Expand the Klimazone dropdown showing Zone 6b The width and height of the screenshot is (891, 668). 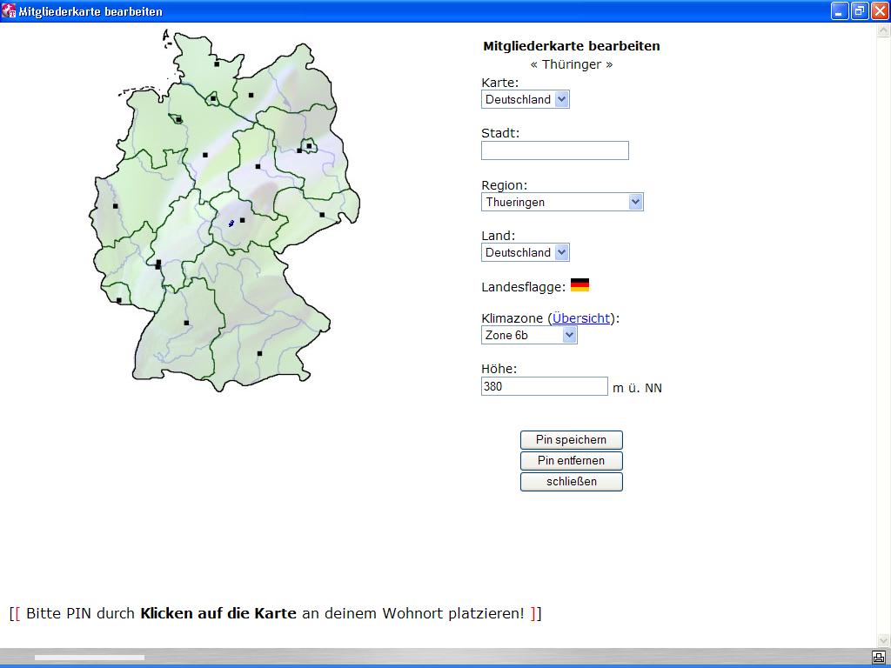tap(529, 335)
